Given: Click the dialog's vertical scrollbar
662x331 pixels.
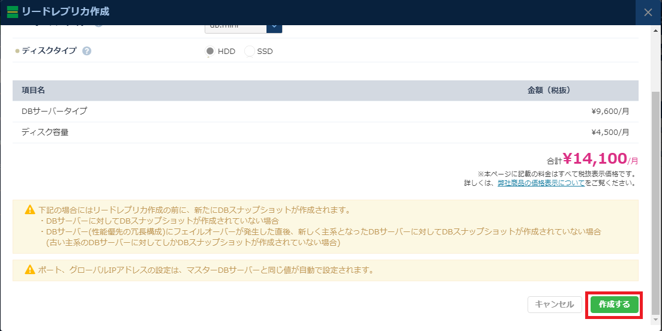Looking at the screenshot, I should [x=655, y=180].
